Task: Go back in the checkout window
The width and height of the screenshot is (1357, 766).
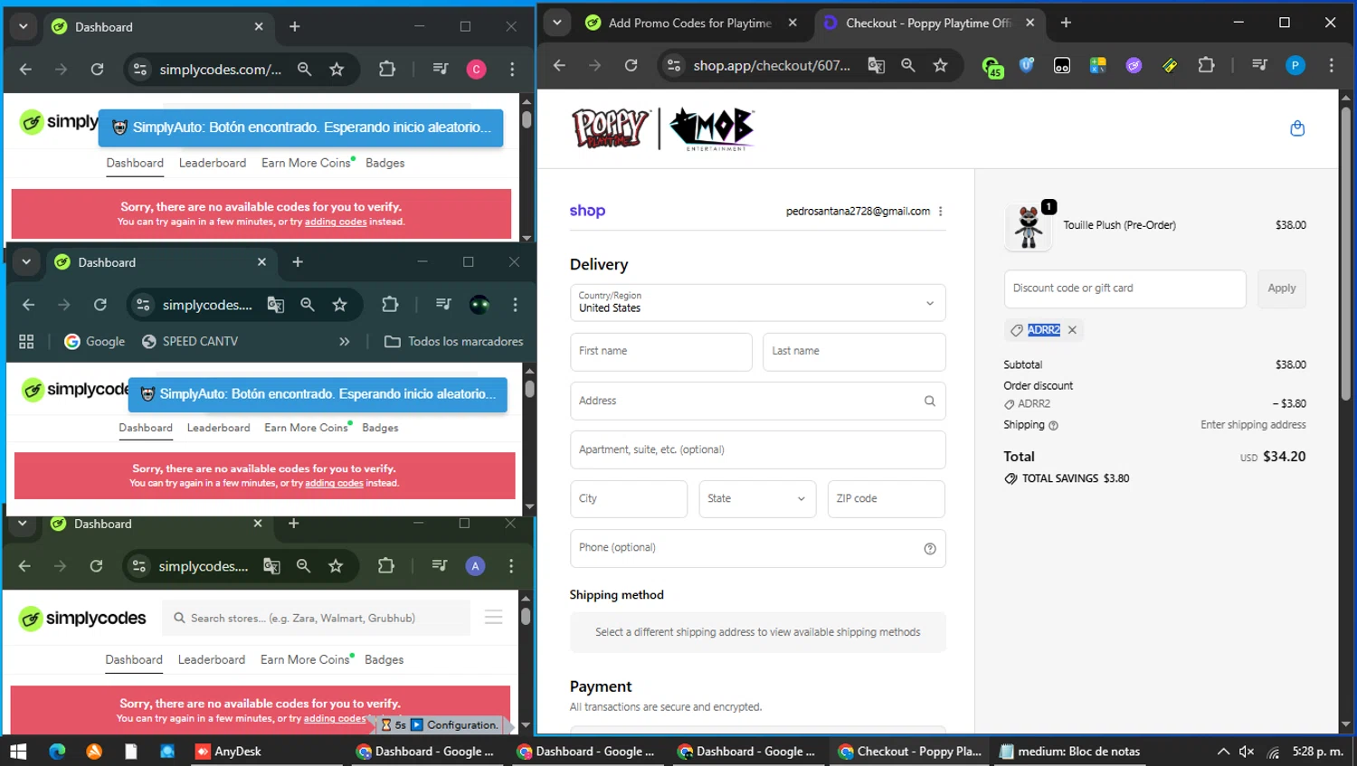Action: click(x=559, y=65)
